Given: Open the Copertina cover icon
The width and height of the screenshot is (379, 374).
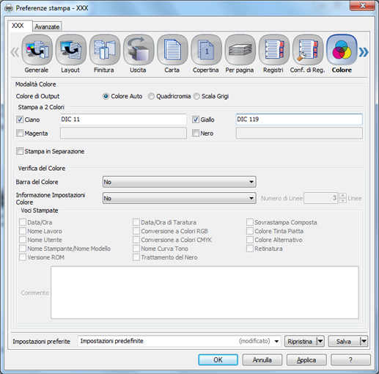Looking at the screenshot, I should click(x=206, y=50).
